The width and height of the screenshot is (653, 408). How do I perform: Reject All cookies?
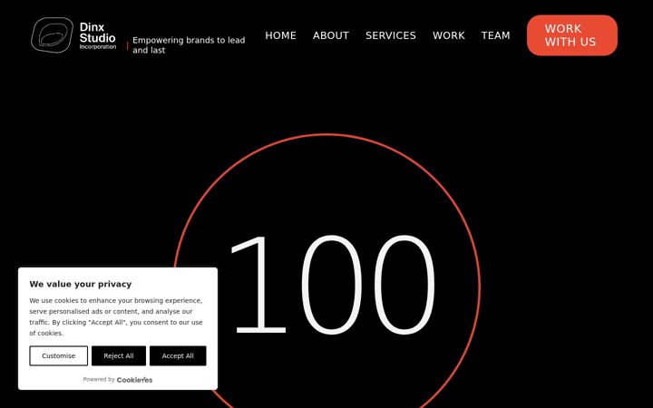point(119,356)
